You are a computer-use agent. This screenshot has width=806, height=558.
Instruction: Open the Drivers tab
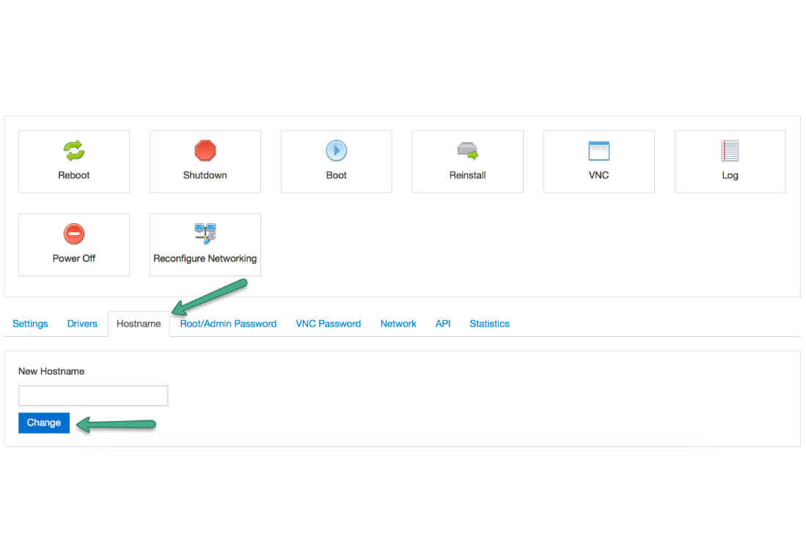coord(82,324)
